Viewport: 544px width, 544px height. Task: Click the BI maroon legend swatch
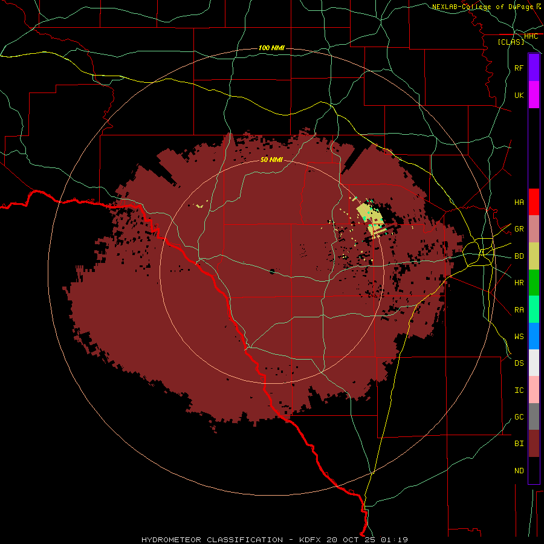(534, 444)
